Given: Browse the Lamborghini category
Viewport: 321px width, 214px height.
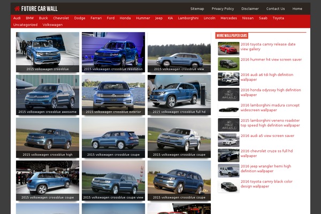Looking at the screenshot, I should tap(188, 18).
